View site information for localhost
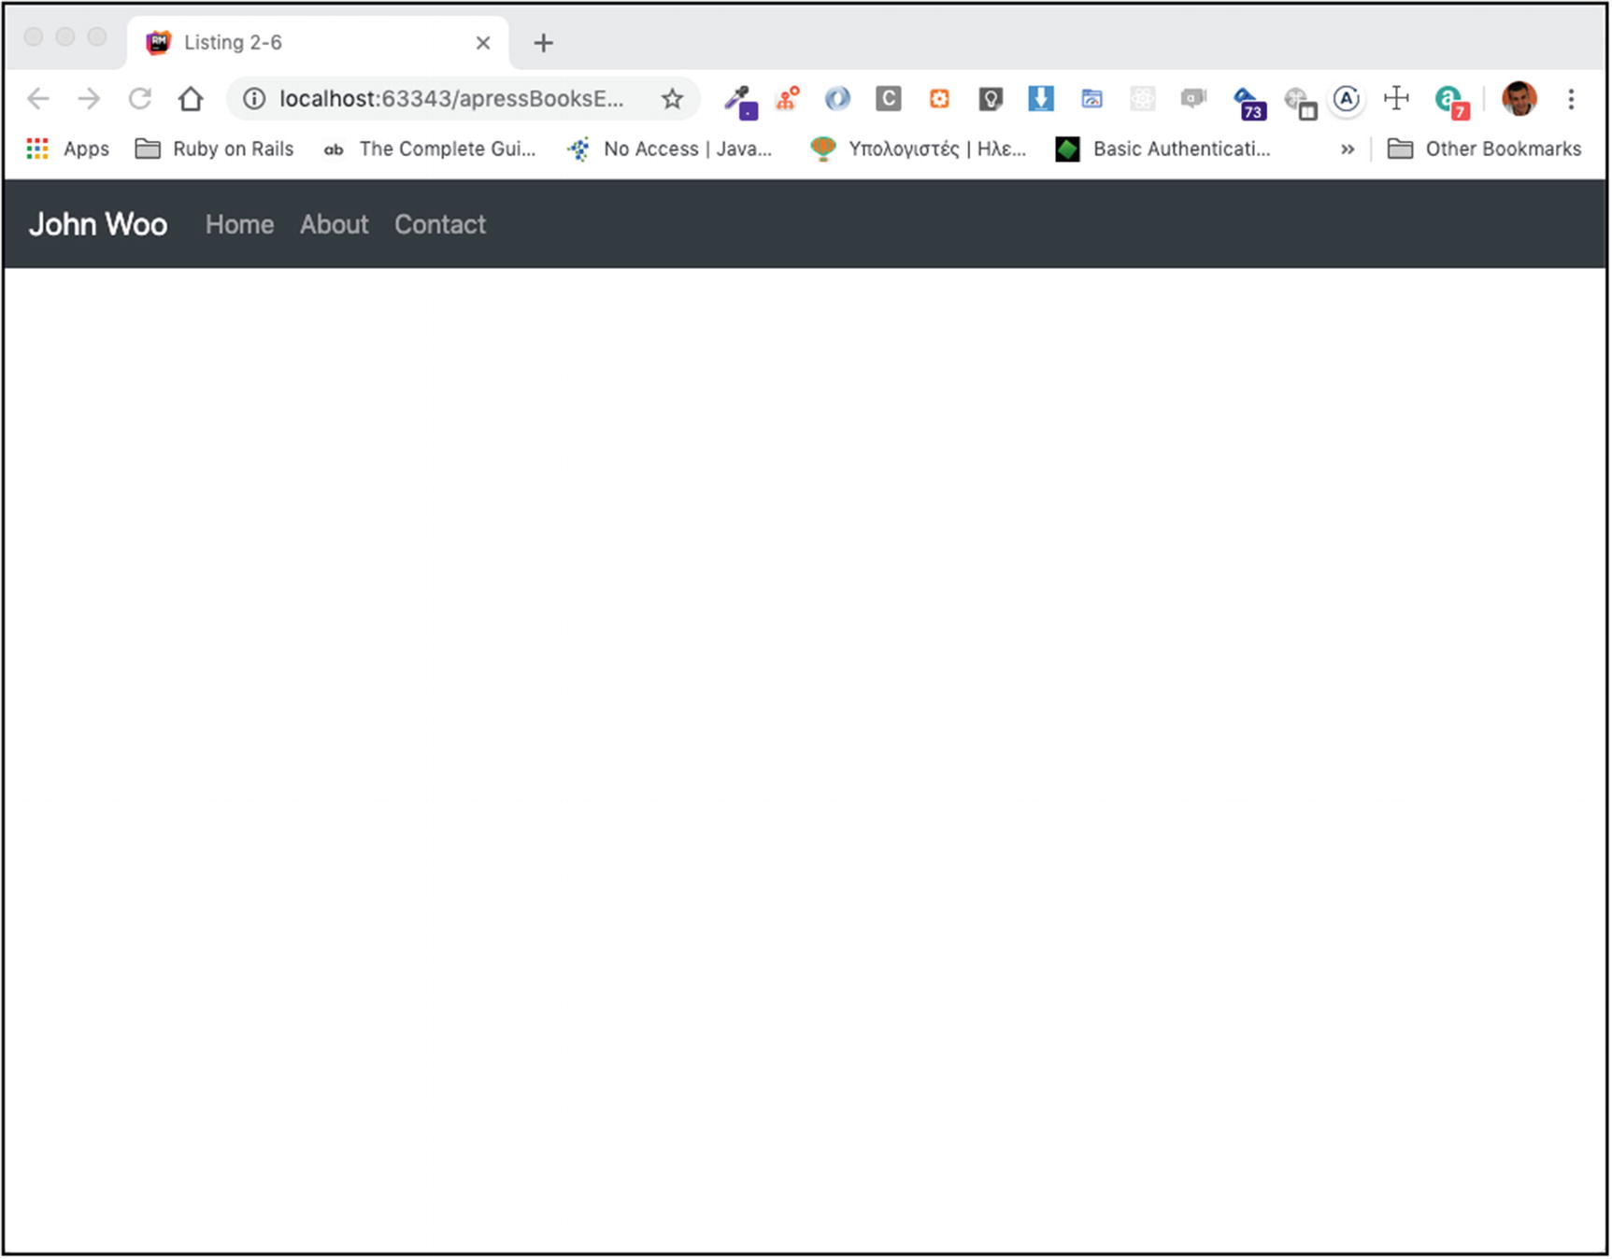 (254, 99)
